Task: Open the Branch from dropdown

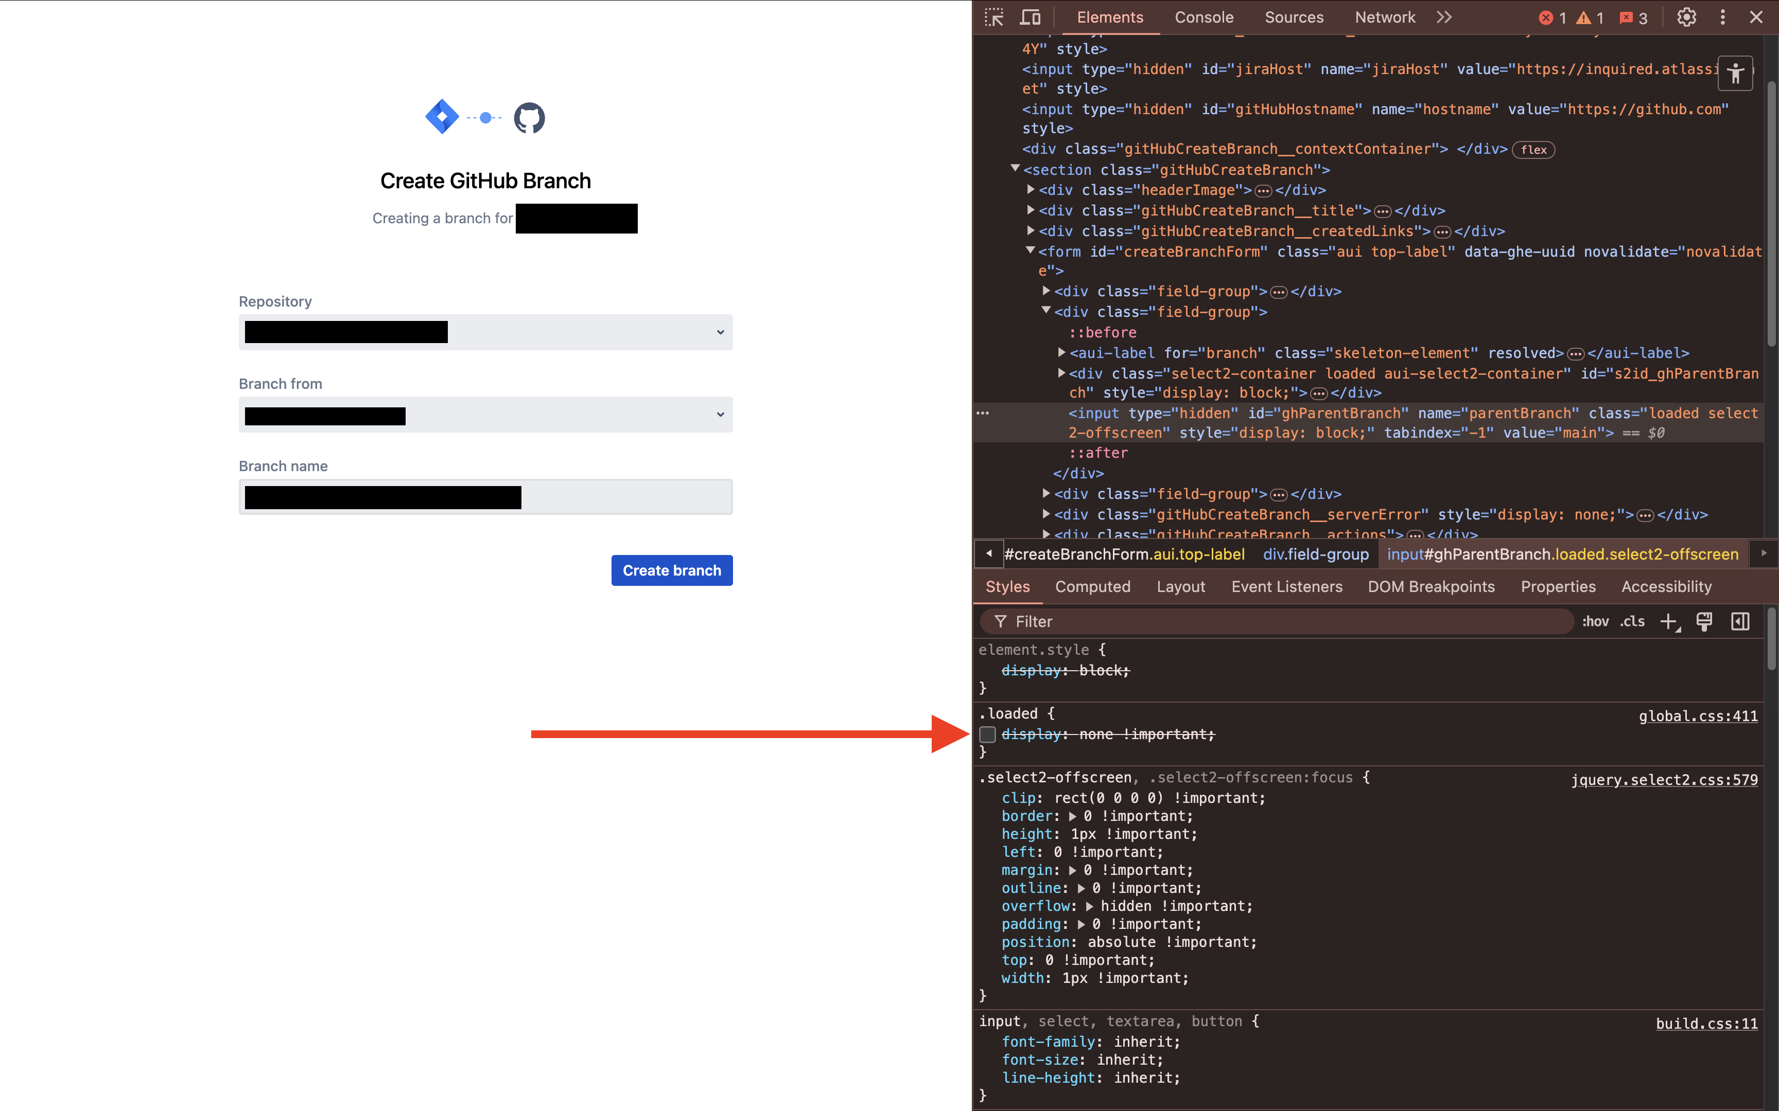Action: click(x=486, y=415)
